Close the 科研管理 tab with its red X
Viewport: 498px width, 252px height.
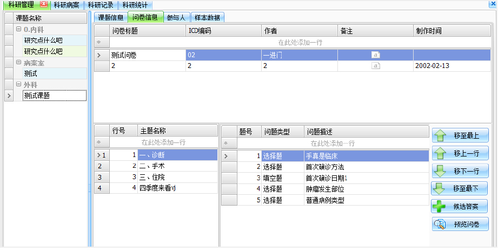tap(44, 4)
